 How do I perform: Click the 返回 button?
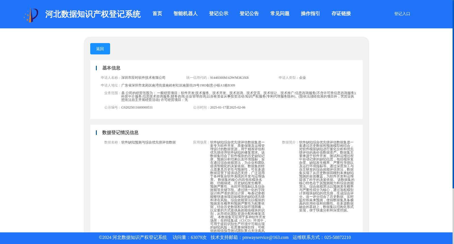pyautogui.click(x=100, y=49)
